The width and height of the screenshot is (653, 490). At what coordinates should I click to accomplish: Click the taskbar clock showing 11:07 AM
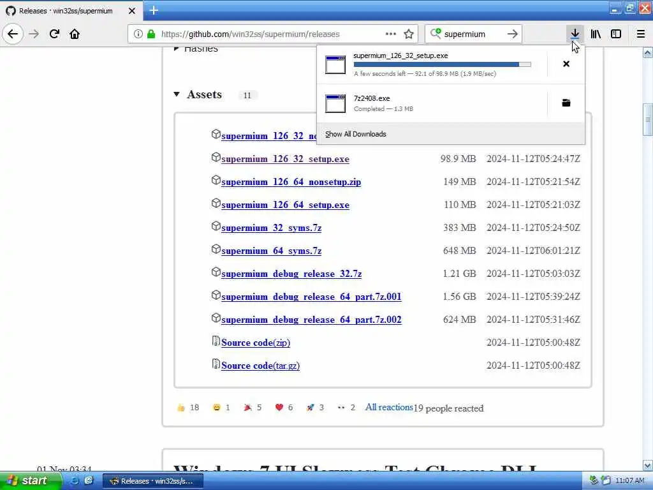629,481
